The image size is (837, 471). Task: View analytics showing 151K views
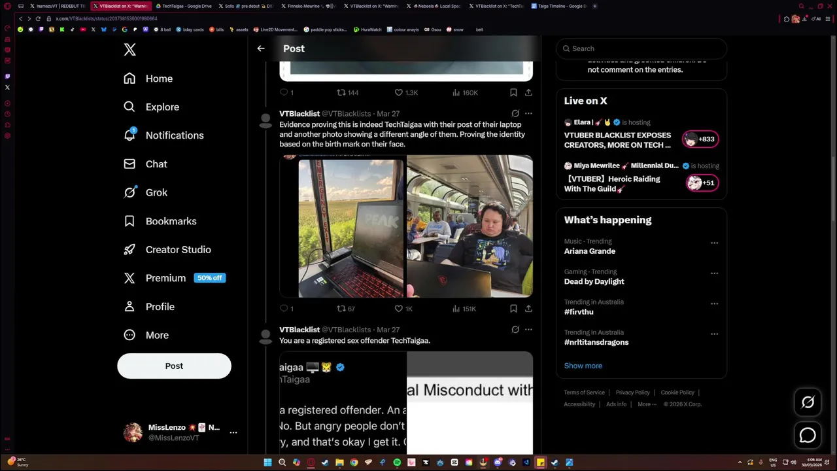point(464,309)
